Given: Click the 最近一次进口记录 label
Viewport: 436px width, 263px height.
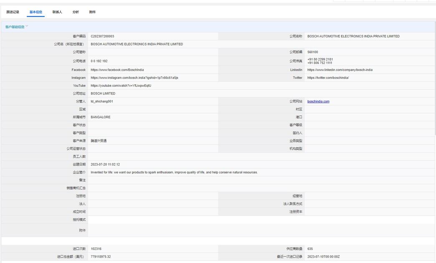Looking at the screenshot, I should coord(290,257).
